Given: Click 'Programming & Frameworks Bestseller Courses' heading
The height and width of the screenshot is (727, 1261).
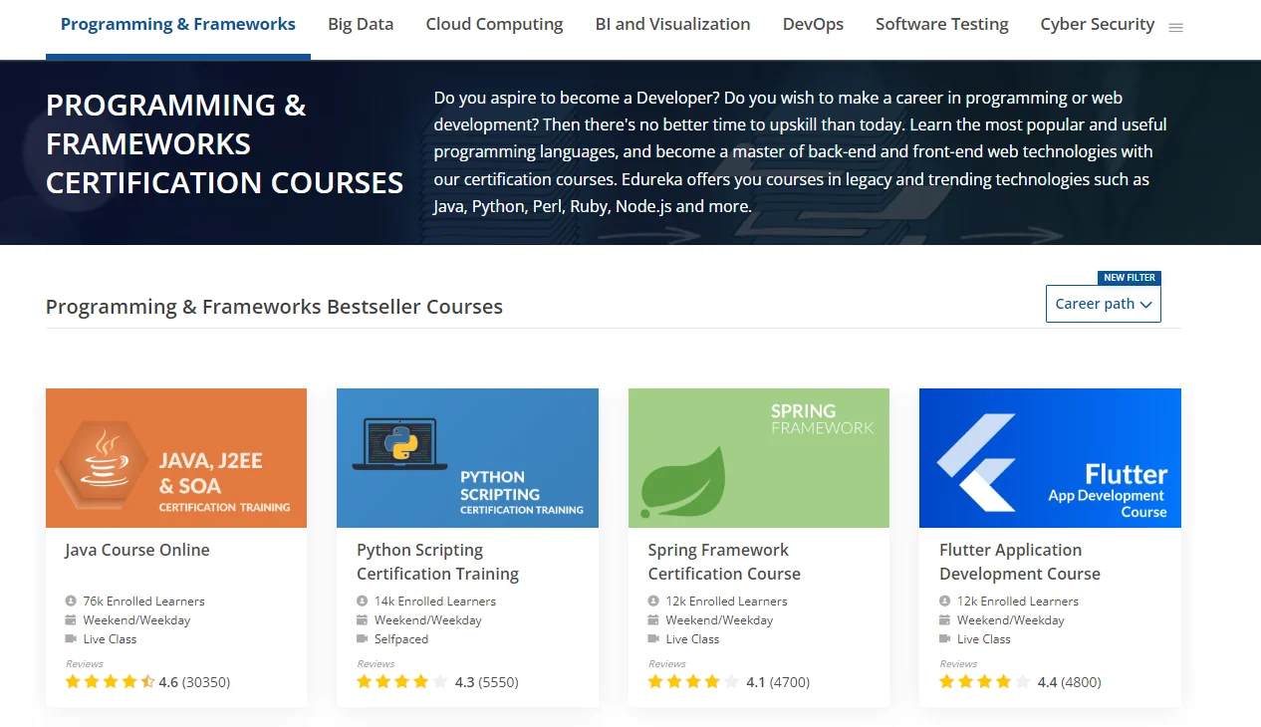Looking at the screenshot, I should pos(274,307).
